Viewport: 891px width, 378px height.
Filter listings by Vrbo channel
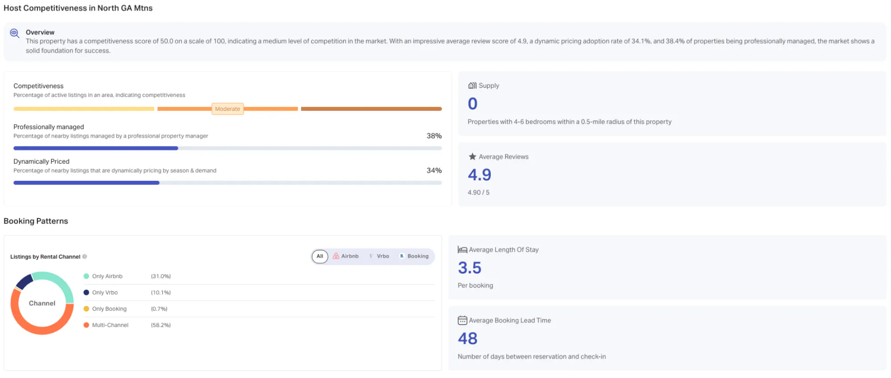[379, 256]
